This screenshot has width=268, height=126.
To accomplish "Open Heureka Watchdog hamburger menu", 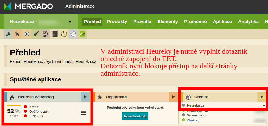I will tap(84, 113).
